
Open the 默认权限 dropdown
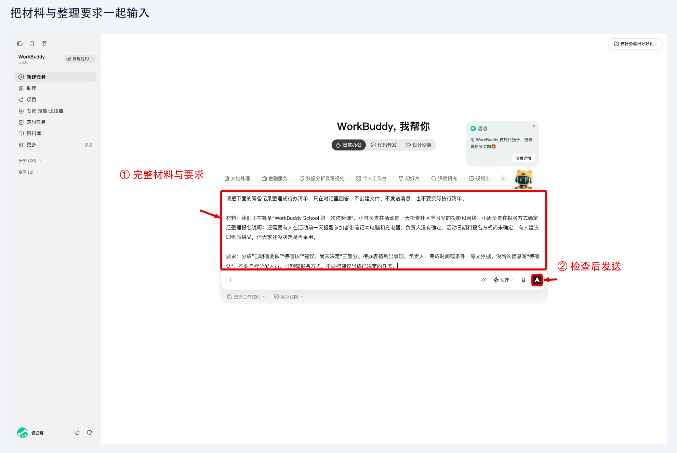tap(289, 297)
